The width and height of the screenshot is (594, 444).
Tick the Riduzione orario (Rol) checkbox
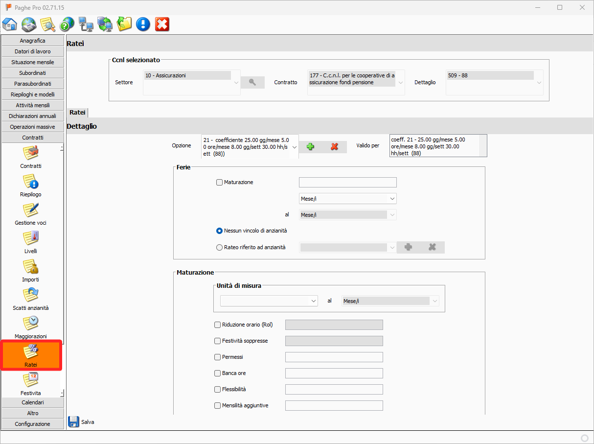[x=218, y=325]
